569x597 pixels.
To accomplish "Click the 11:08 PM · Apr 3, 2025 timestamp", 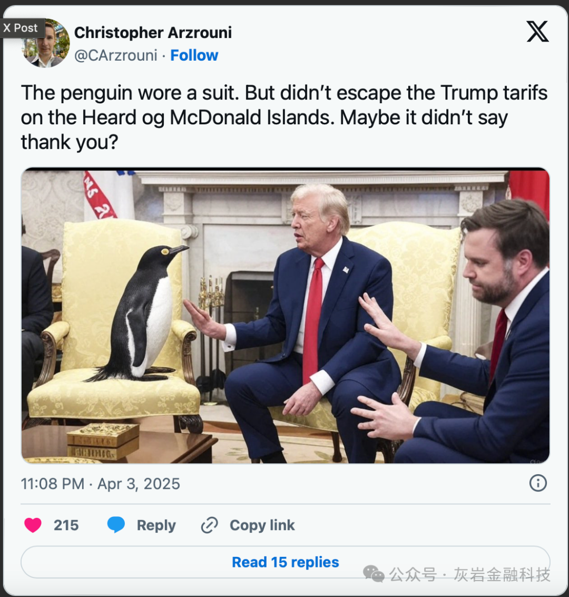I will (x=101, y=484).
